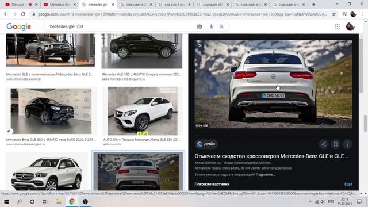Save the previewed image to collection
The image size is (368, 207).
(x=336, y=144)
